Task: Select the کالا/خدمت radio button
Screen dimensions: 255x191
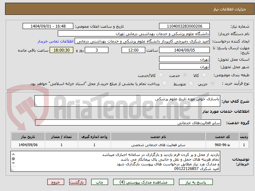Action: [x=161, y=75]
